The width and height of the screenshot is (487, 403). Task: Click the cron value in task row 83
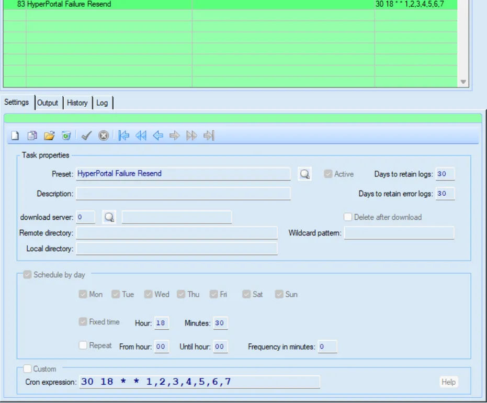[410, 4]
